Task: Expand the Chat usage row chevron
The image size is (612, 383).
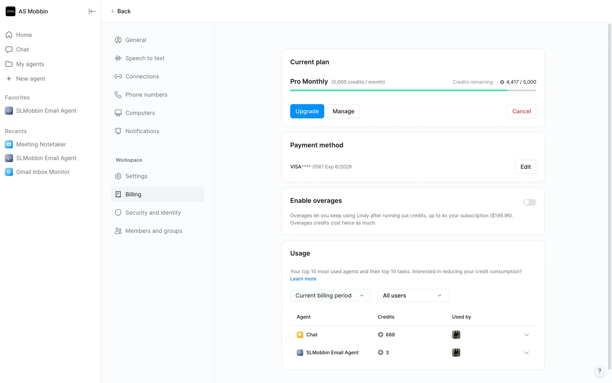Action: [x=526, y=335]
